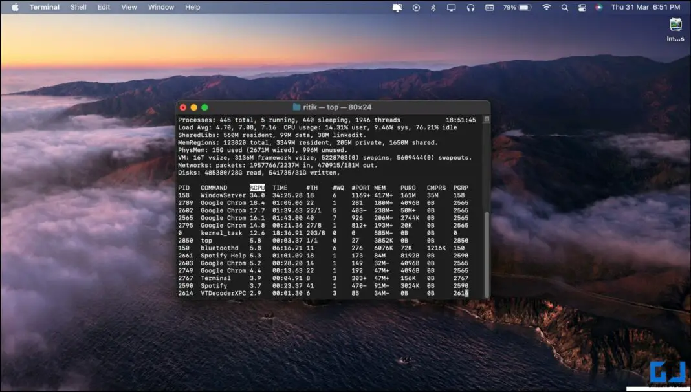Viewport: 691px width, 392px height.
Task: Open the Help menu
Action: pyautogui.click(x=192, y=7)
